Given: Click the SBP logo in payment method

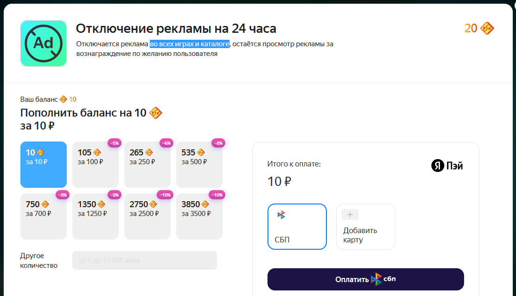Looking at the screenshot, I should pyautogui.click(x=281, y=215).
